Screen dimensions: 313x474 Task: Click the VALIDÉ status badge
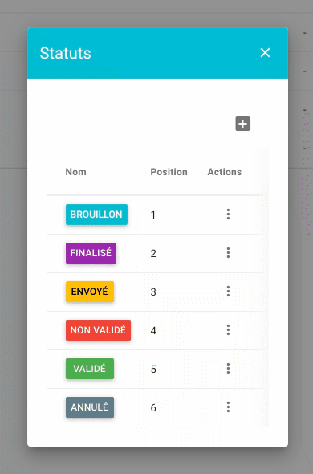point(90,369)
